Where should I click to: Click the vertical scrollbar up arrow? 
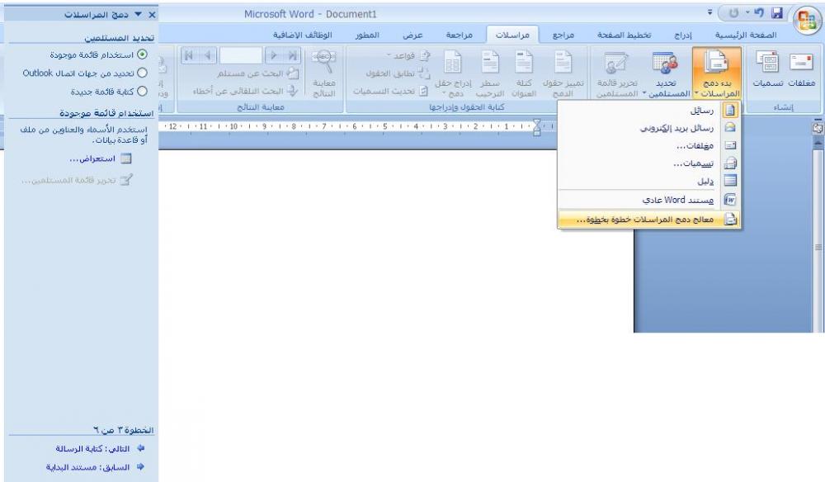pos(818,143)
